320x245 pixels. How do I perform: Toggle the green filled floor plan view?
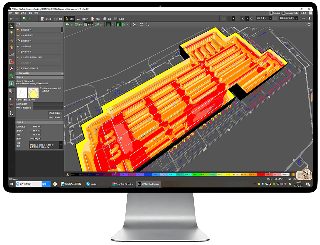[x=118, y=24]
